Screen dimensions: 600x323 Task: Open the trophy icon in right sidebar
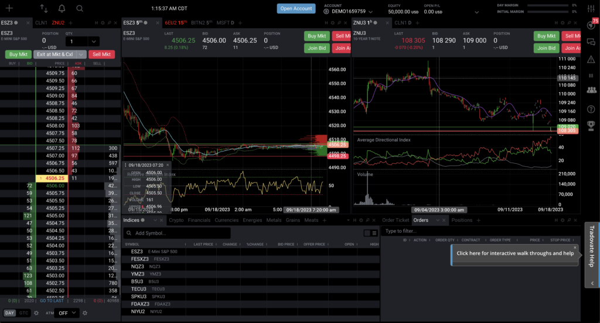[591, 125]
